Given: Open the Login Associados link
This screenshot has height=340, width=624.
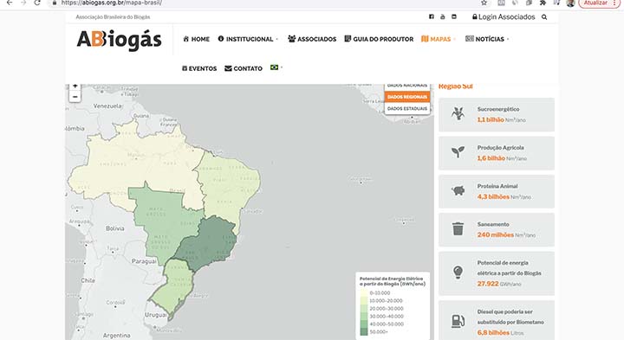Looking at the screenshot, I should click(x=504, y=16).
